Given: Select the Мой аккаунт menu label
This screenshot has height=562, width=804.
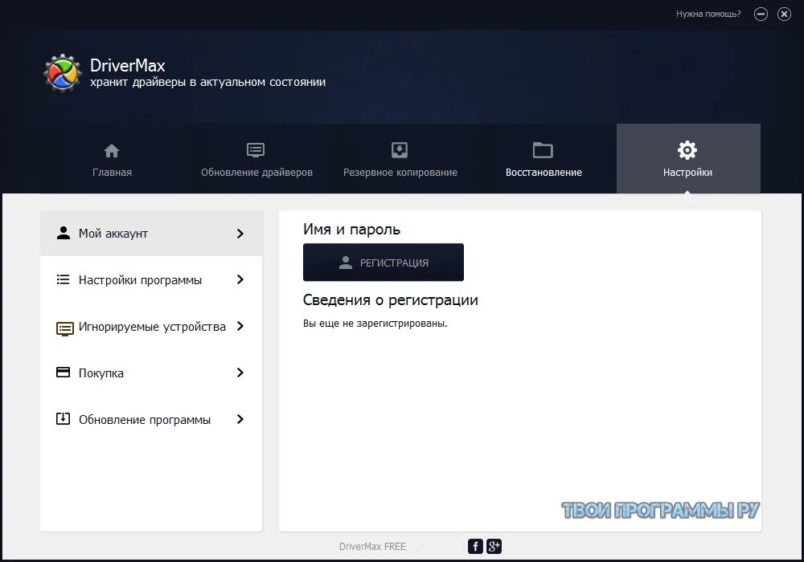Looking at the screenshot, I should tap(113, 234).
